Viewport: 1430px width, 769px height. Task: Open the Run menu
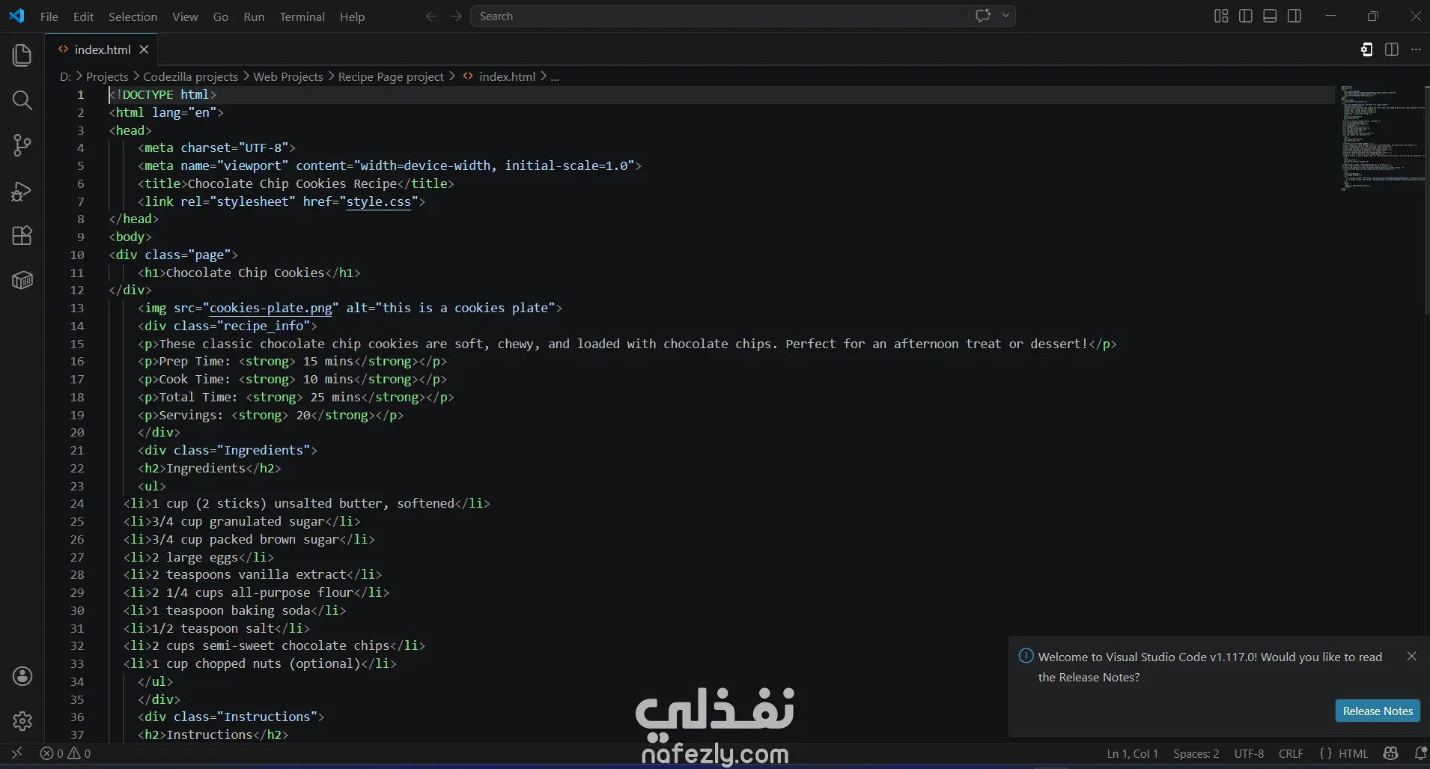254,16
